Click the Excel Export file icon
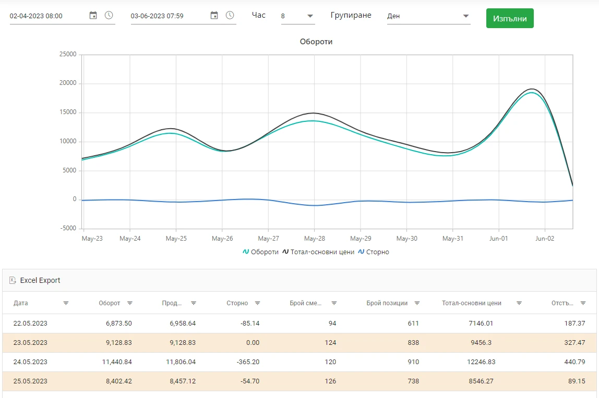 [13, 280]
